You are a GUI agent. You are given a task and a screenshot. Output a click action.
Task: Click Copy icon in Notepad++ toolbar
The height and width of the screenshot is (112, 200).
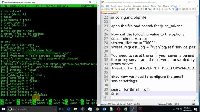[x=130, y=9]
